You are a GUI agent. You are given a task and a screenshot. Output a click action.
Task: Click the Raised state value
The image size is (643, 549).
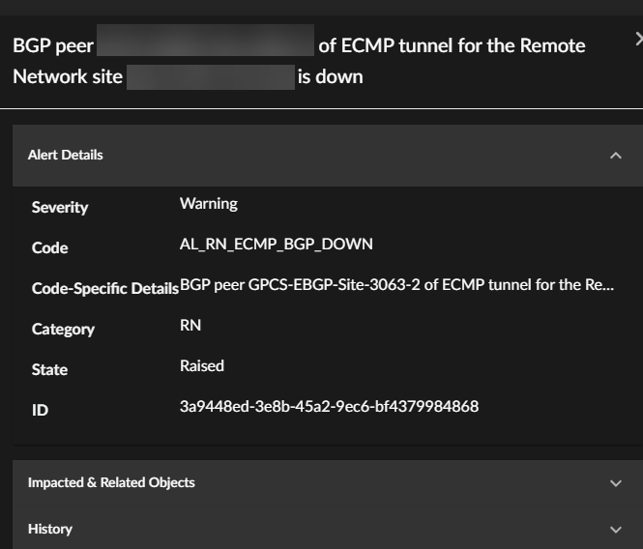click(201, 365)
